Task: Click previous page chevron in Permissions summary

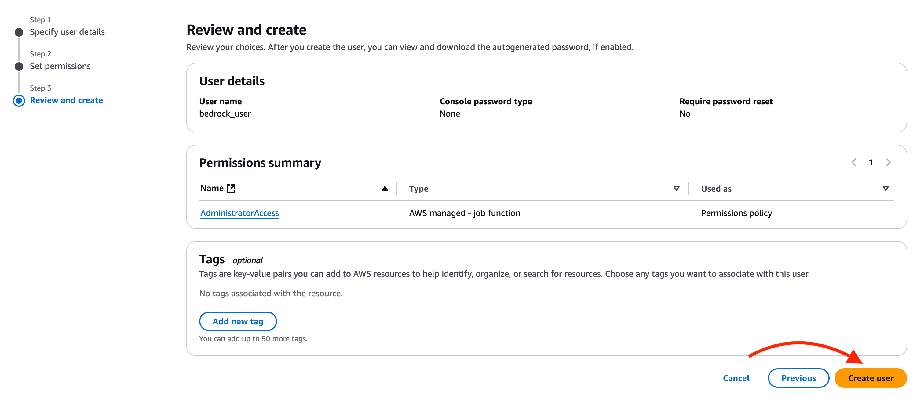Action: point(854,163)
